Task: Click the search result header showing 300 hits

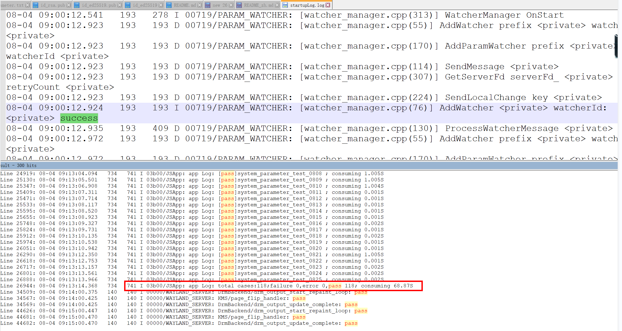Action: (x=18, y=165)
